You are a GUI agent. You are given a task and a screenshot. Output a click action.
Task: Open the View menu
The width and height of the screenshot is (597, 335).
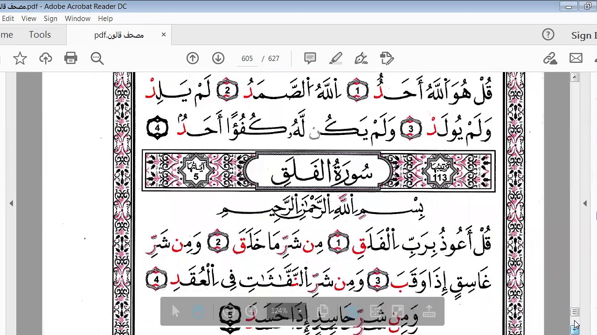[x=28, y=19]
